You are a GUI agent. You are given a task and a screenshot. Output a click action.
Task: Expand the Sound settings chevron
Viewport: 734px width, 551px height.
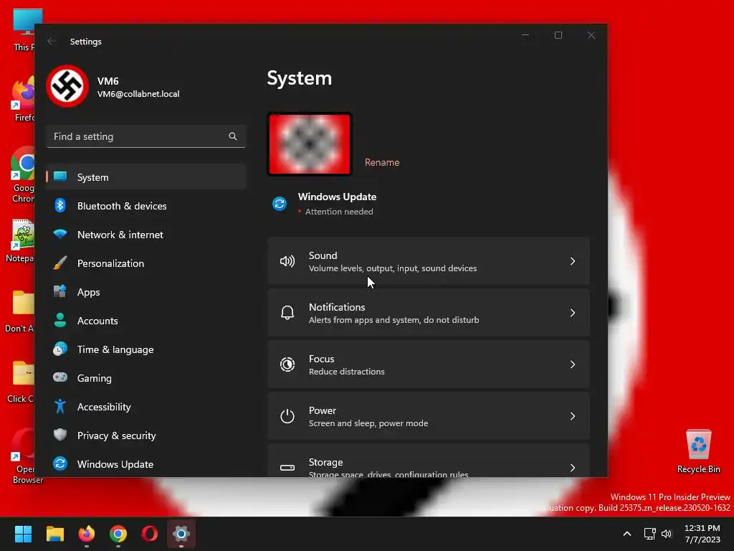click(573, 261)
